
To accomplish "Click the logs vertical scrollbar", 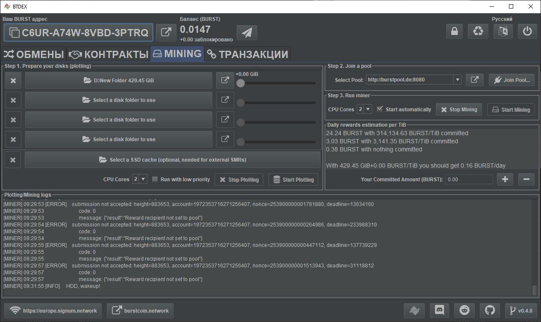I will [534, 290].
